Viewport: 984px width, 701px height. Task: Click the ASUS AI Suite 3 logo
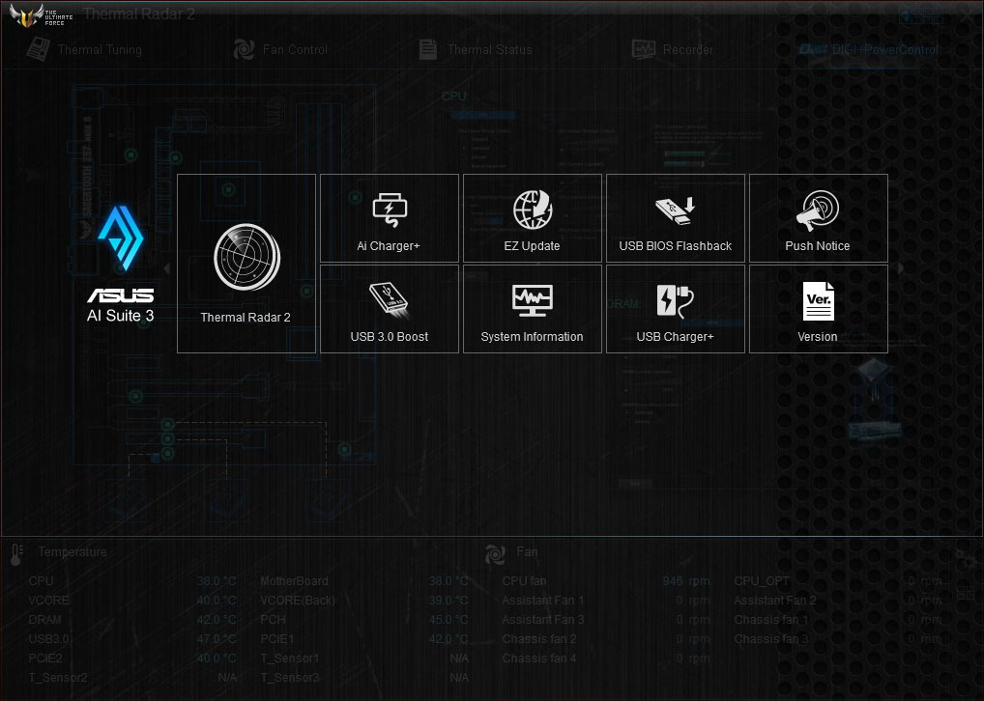(121, 264)
